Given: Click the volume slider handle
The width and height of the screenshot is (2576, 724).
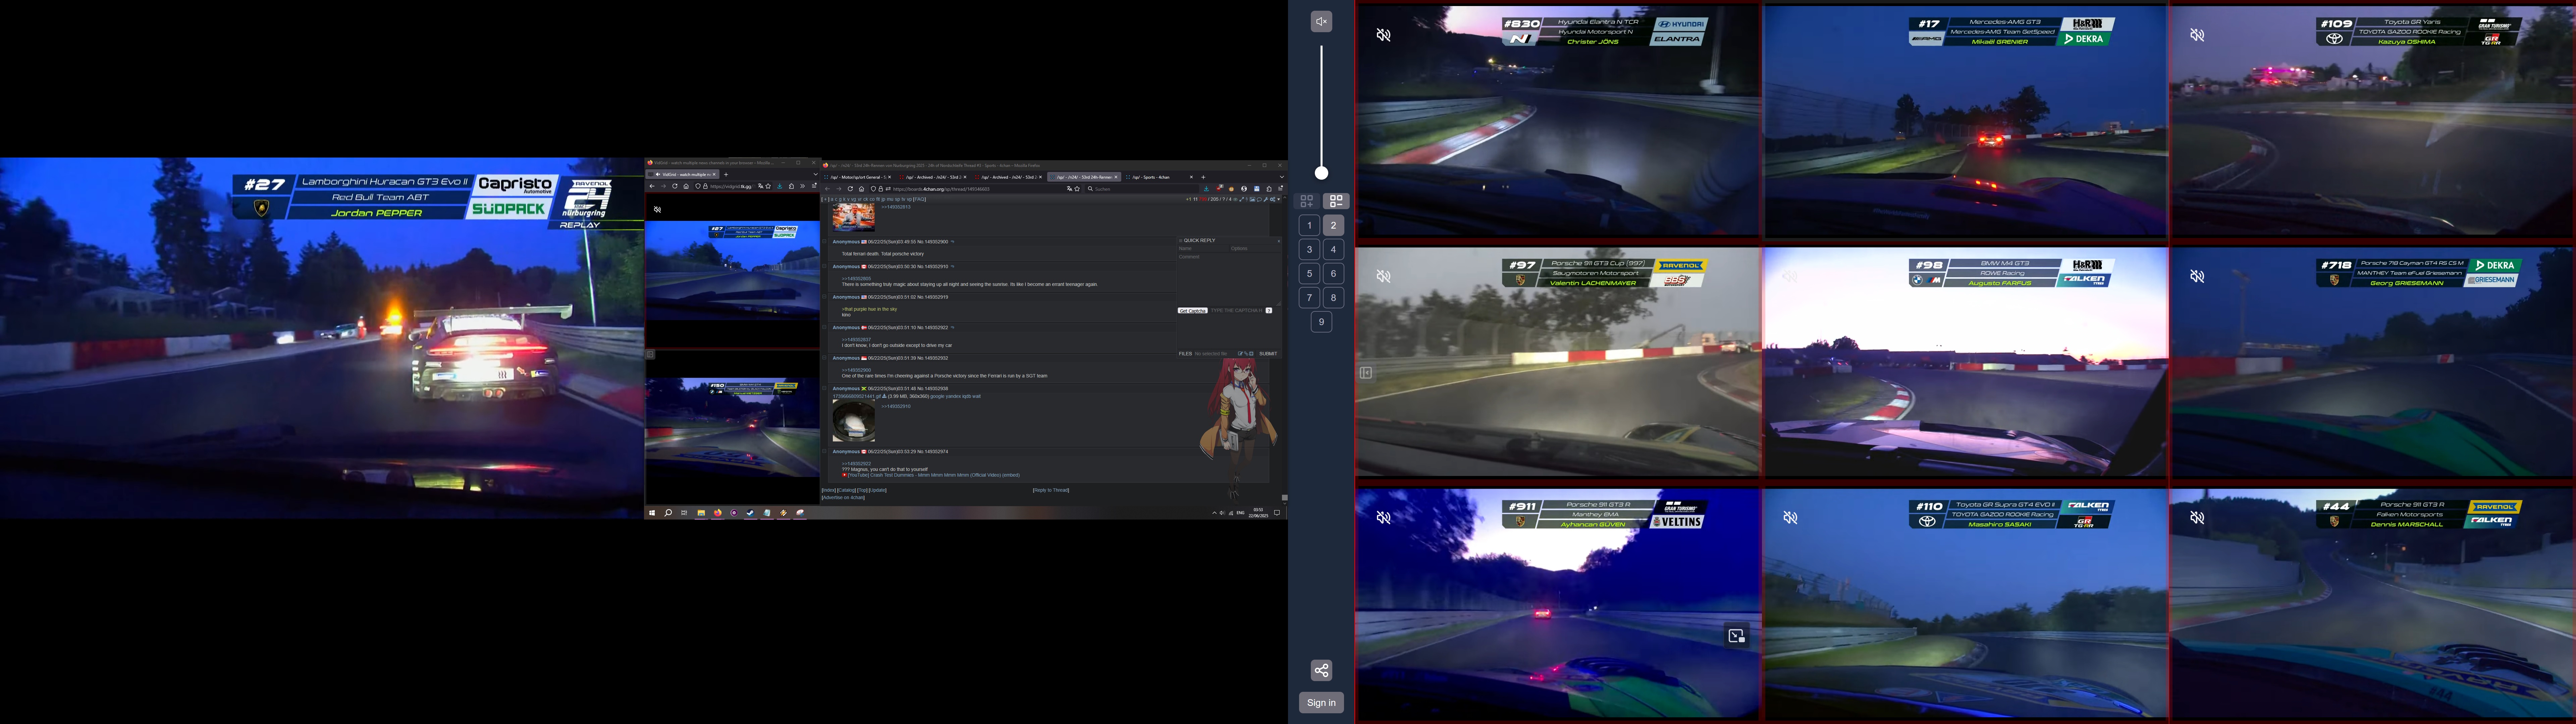Looking at the screenshot, I should tap(1321, 173).
